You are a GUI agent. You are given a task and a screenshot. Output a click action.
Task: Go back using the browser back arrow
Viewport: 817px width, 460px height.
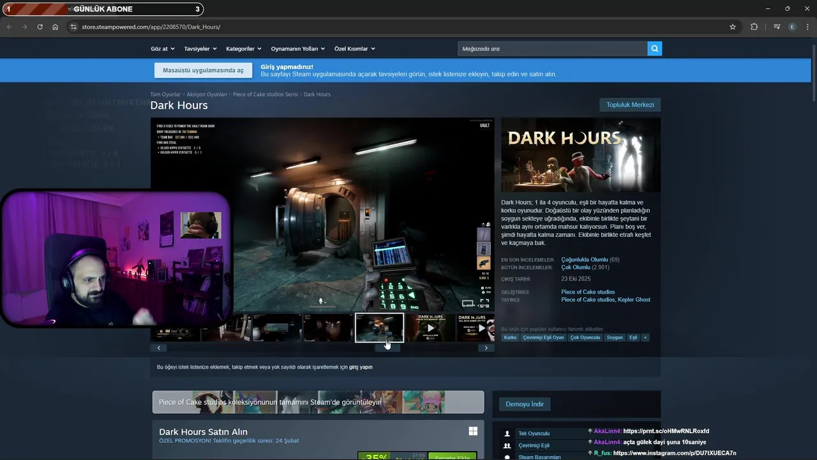[9, 27]
